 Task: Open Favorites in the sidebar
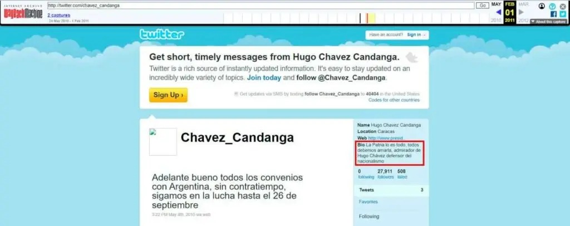368,202
